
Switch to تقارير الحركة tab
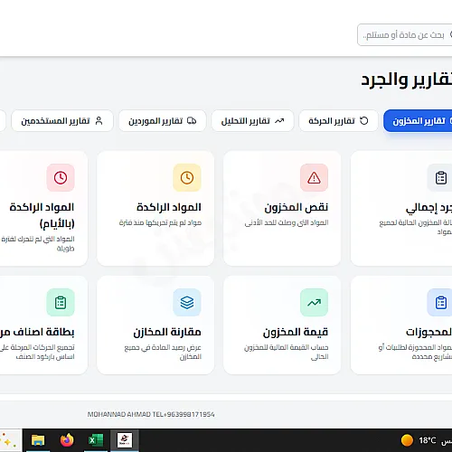click(338, 121)
